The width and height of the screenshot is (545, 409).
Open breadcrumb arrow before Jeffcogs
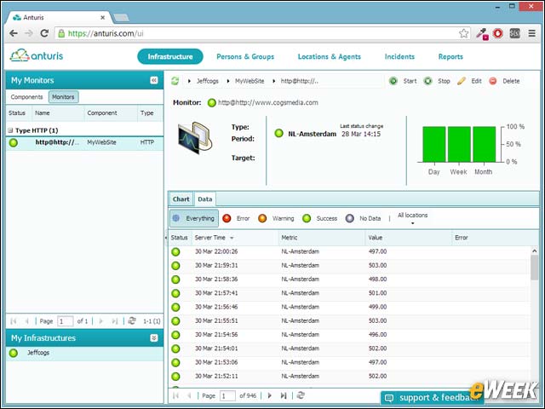189,81
